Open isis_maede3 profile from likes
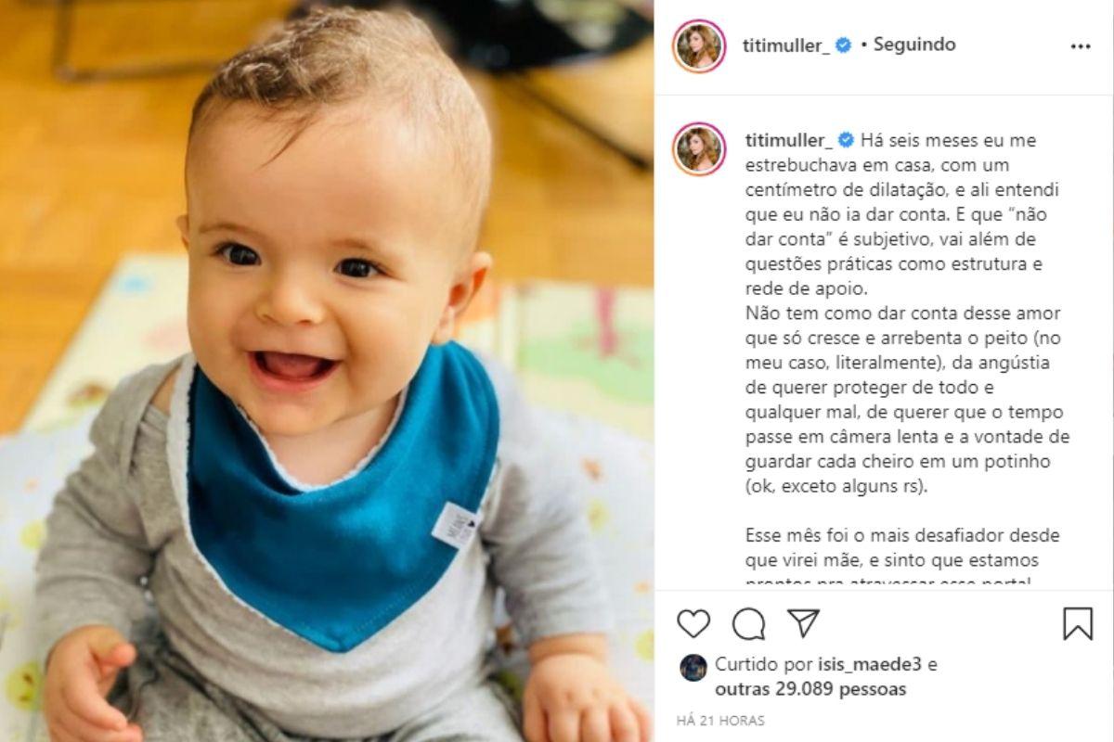 point(871,665)
